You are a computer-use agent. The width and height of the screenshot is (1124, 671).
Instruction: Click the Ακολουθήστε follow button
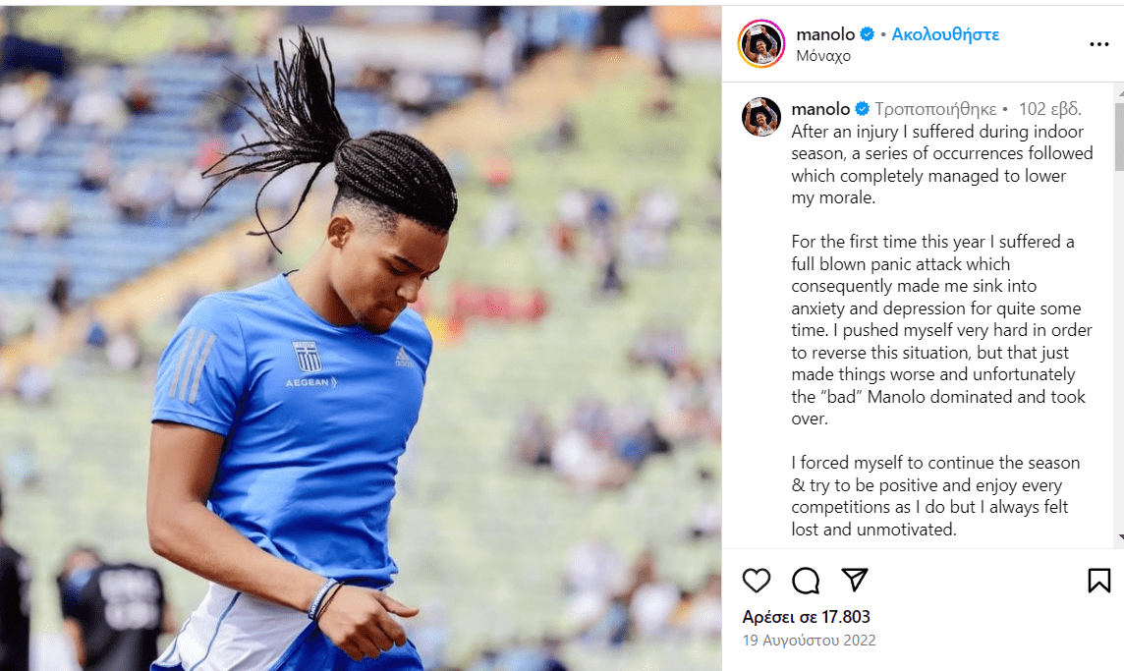(x=945, y=34)
